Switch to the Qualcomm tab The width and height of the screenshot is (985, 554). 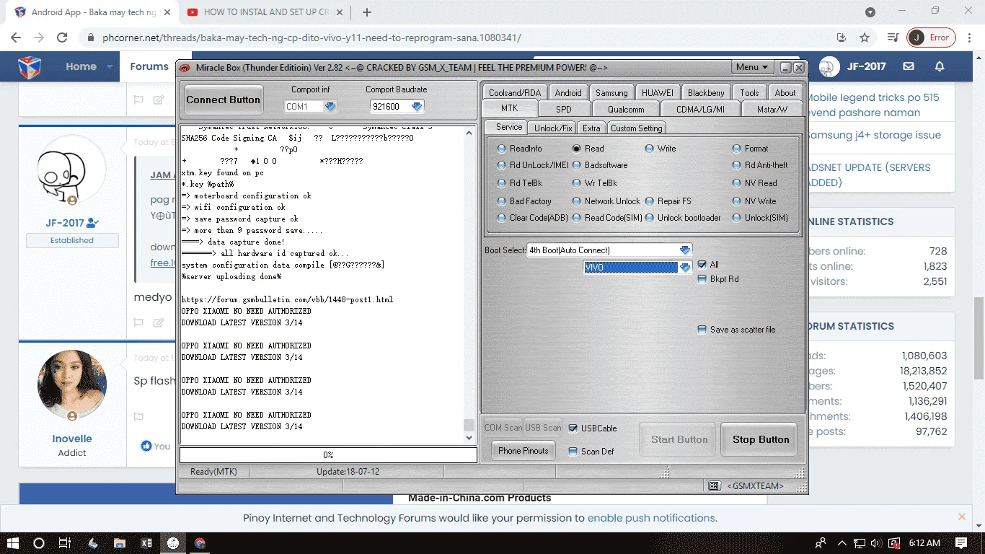click(626, 109)
